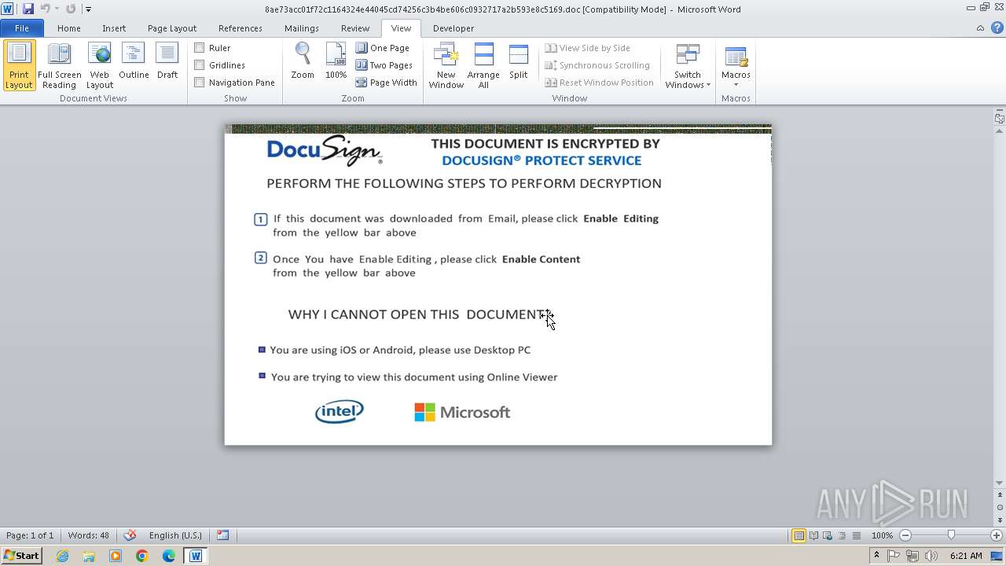The height and width of the screenshot is (566, 1006).
Task: Click system clock 6:21 AM
Action: tap(966, 556)
